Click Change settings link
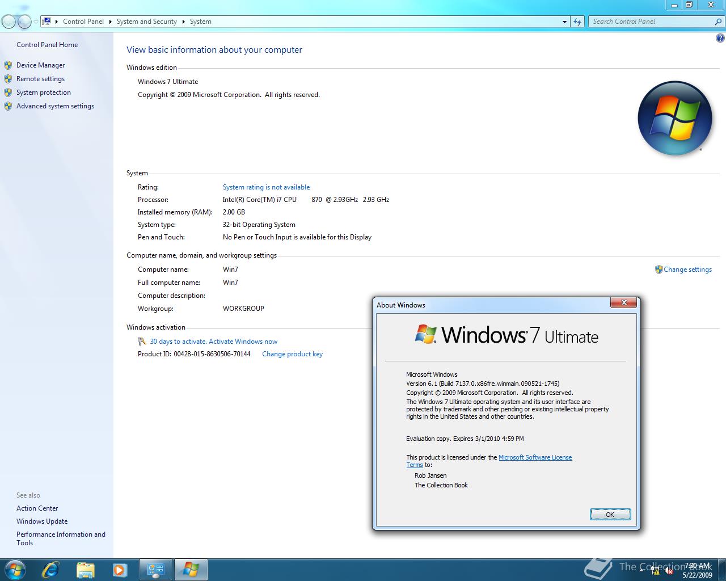This screenshot has height=581, width=726. click(x=687, y=270)
